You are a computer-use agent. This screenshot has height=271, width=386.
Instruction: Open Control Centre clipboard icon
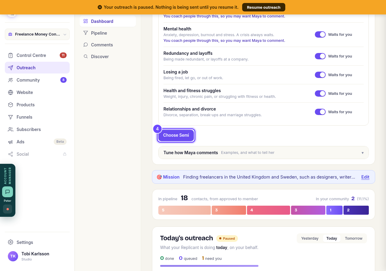(x=11, y=55)
